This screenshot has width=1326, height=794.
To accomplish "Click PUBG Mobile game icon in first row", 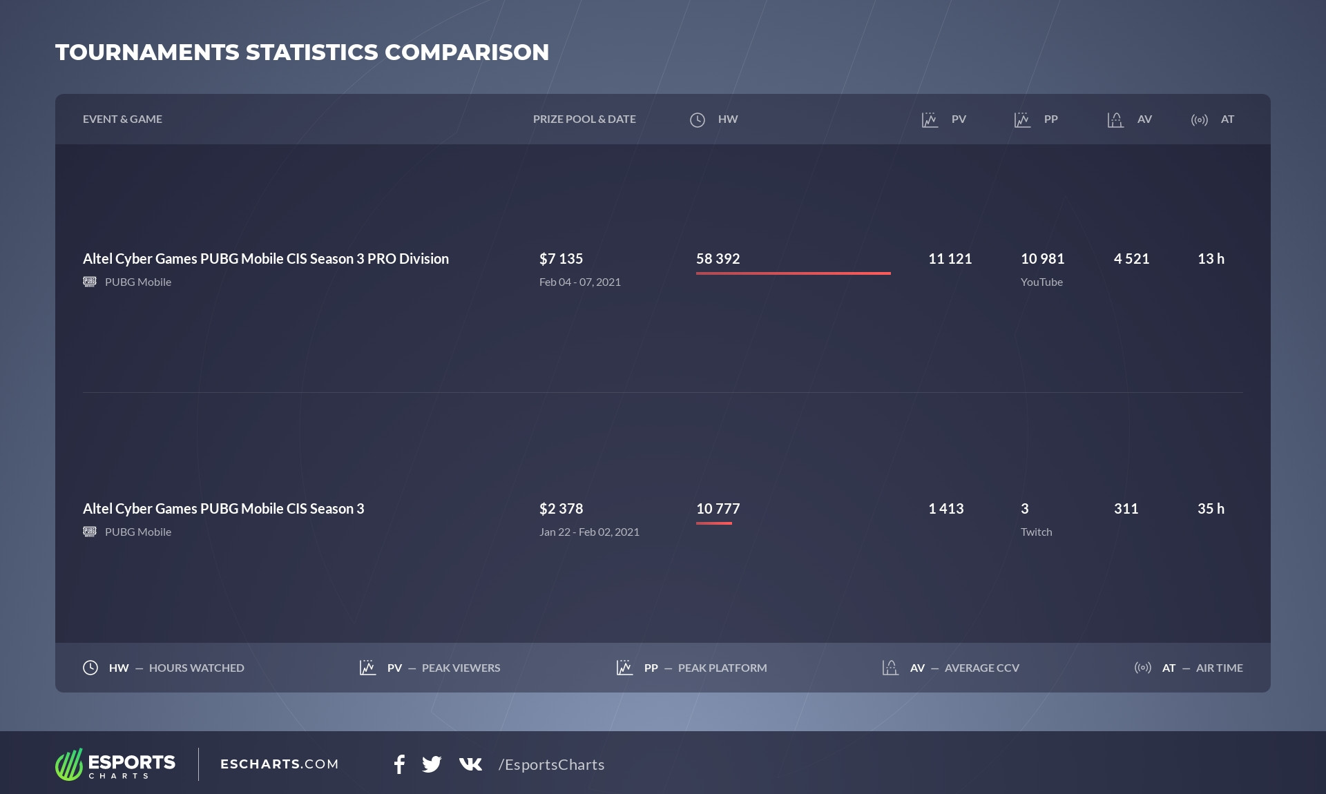I will pos(90,282).
